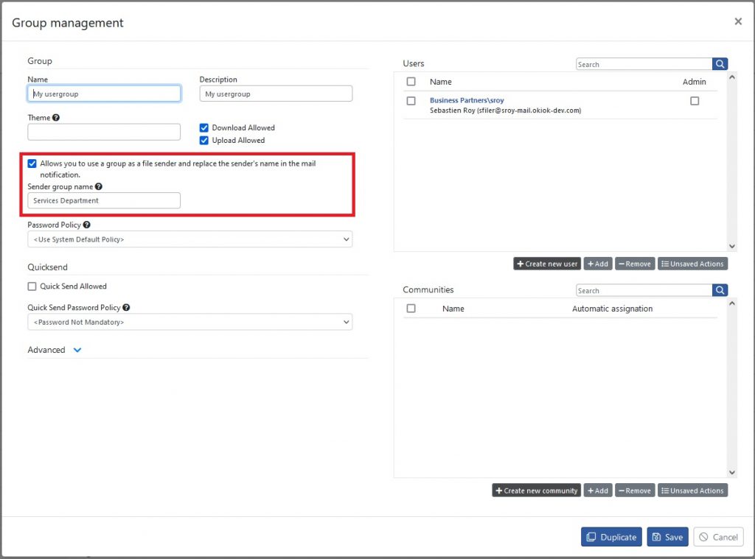Close the Group management dialog
This screenshot has width=755, height=559.
pyautogui.click(x=737, y=21)
